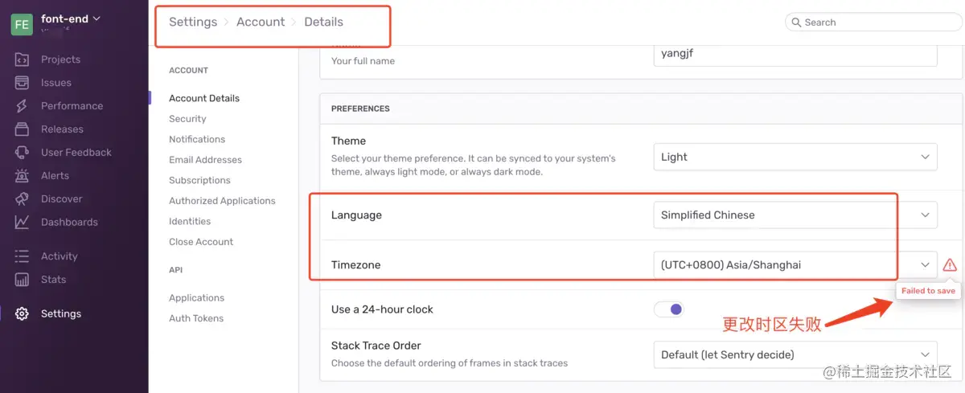Open Releases via its sidebar icon
965x393 pixels.
pyautogui.click(x=23, y=129)
